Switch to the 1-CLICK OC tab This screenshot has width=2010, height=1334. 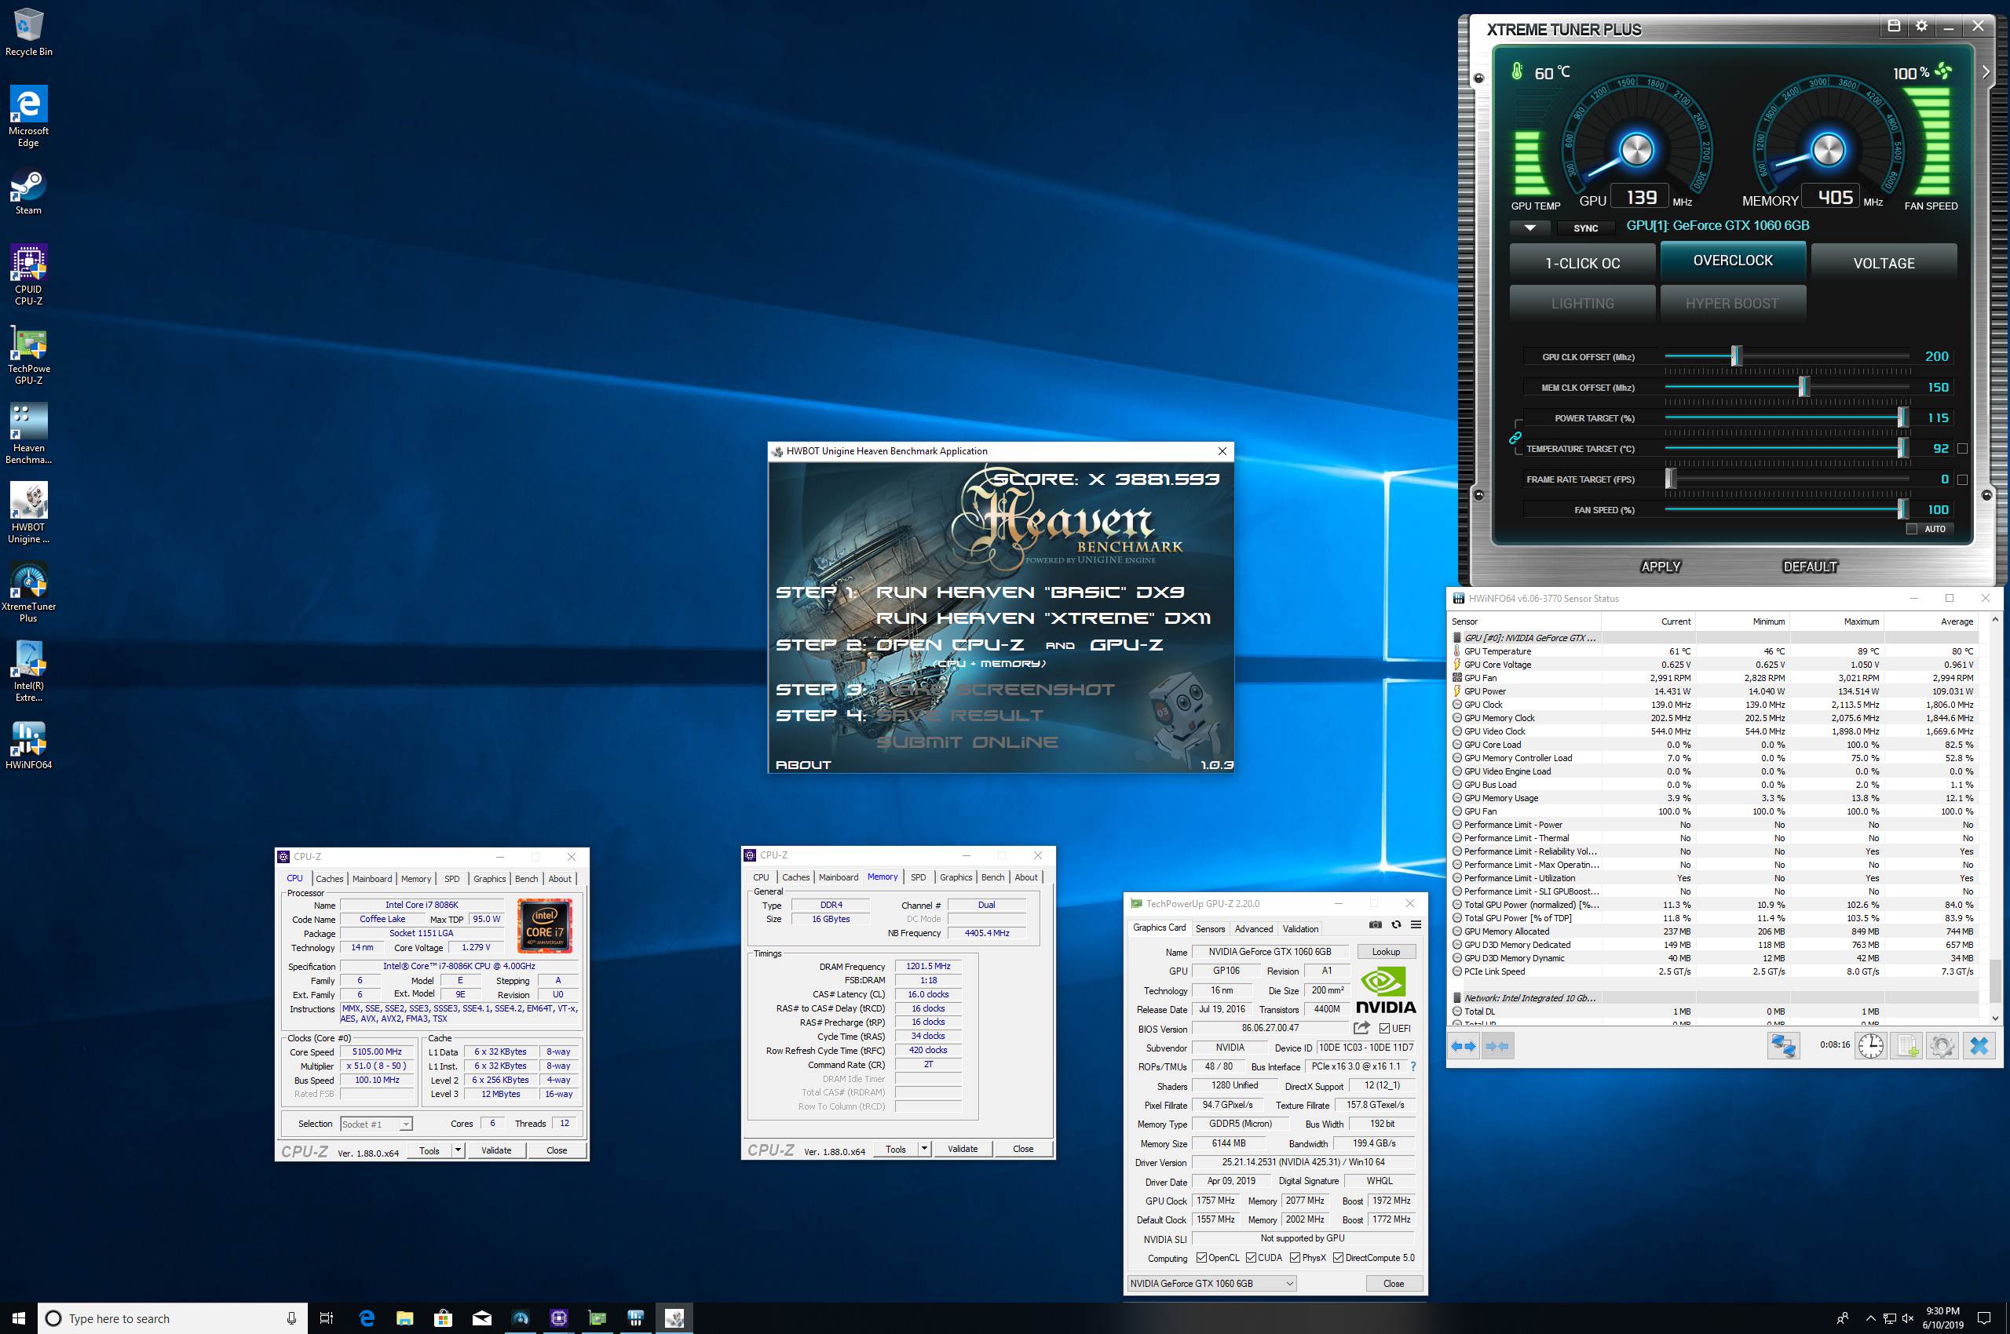[x=1583, y=263]
